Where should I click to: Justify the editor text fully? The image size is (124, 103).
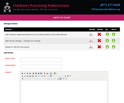(41, 73)
